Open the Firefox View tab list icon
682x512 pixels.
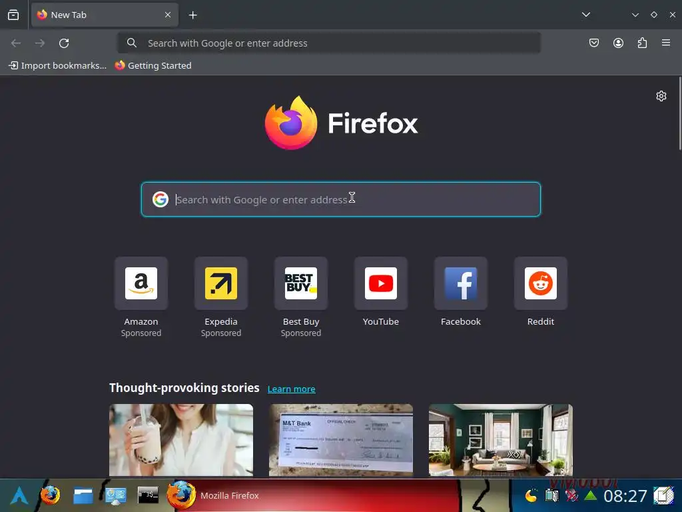click(x=13, y=15)
